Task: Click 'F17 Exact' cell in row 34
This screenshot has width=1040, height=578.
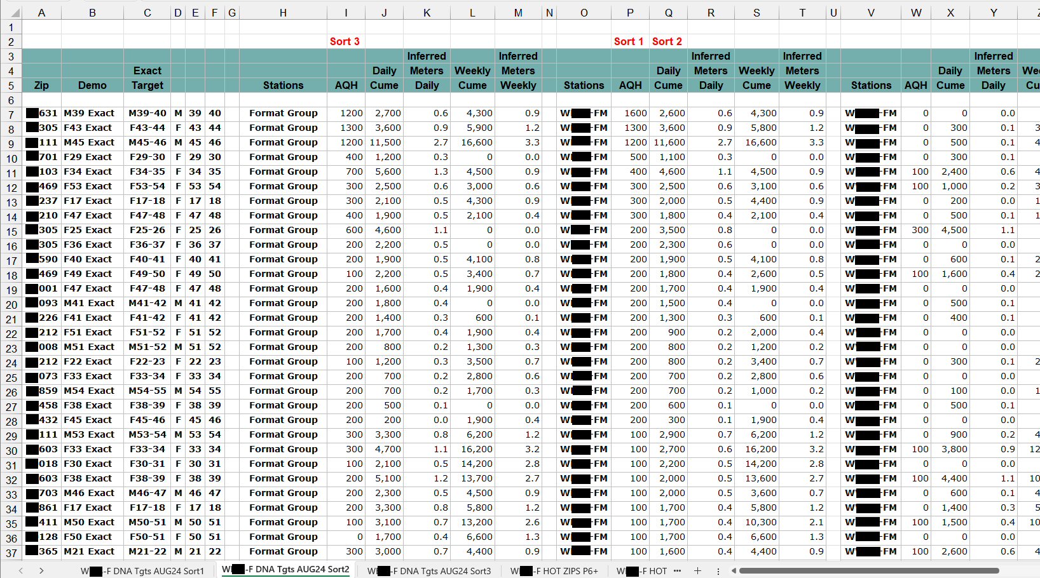Action: (92, 507)
